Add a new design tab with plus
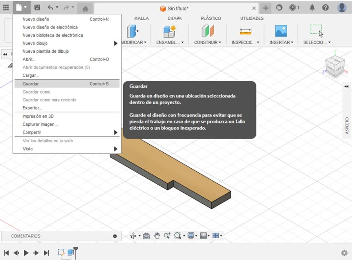The height and width of the screenshot is (260, 352). pyautogui.click(x=265, y=8)
